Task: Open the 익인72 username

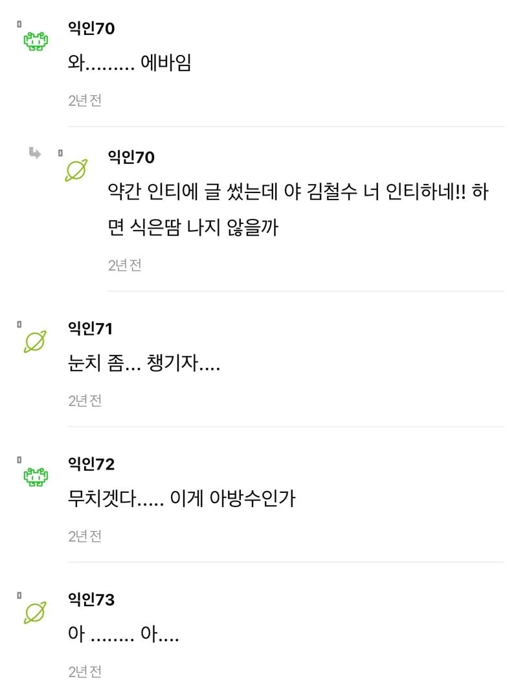Action: tap(91, 464)
